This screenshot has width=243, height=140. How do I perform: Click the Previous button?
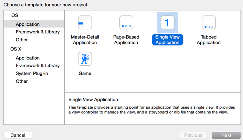click(x=193, y=135)
